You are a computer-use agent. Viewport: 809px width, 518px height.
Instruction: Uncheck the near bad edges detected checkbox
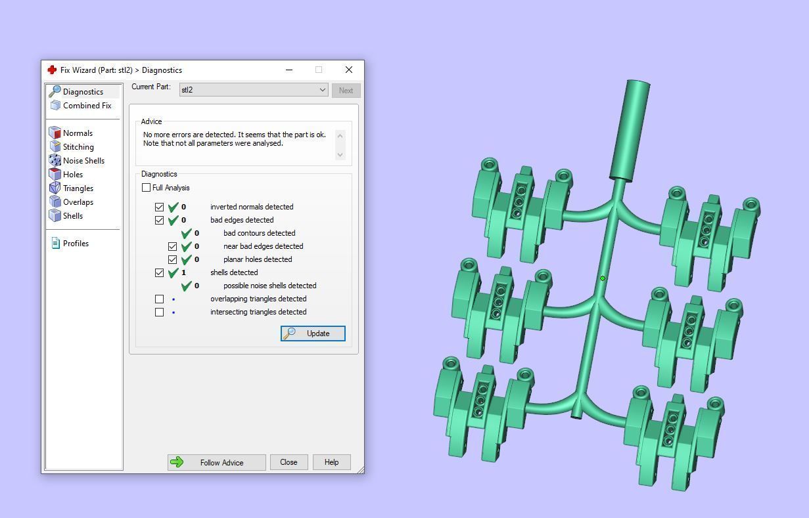click(x=172, y=246)
